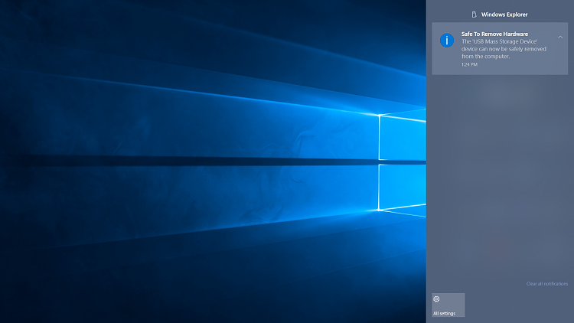Viewport: 574px width, 323px height.
Task: Click Clear all notifications link
Action: 547,283
